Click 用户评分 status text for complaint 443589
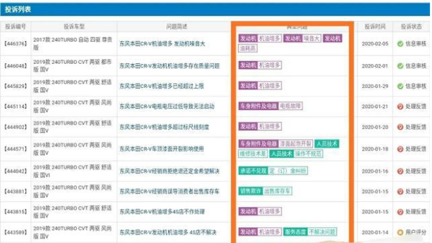 (x=416, y=233)
